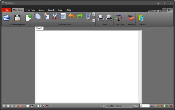The width and height of the screenshot is (175, 110).
Task: Expand the Themes dropdown arrow
Action: [146, 18]
